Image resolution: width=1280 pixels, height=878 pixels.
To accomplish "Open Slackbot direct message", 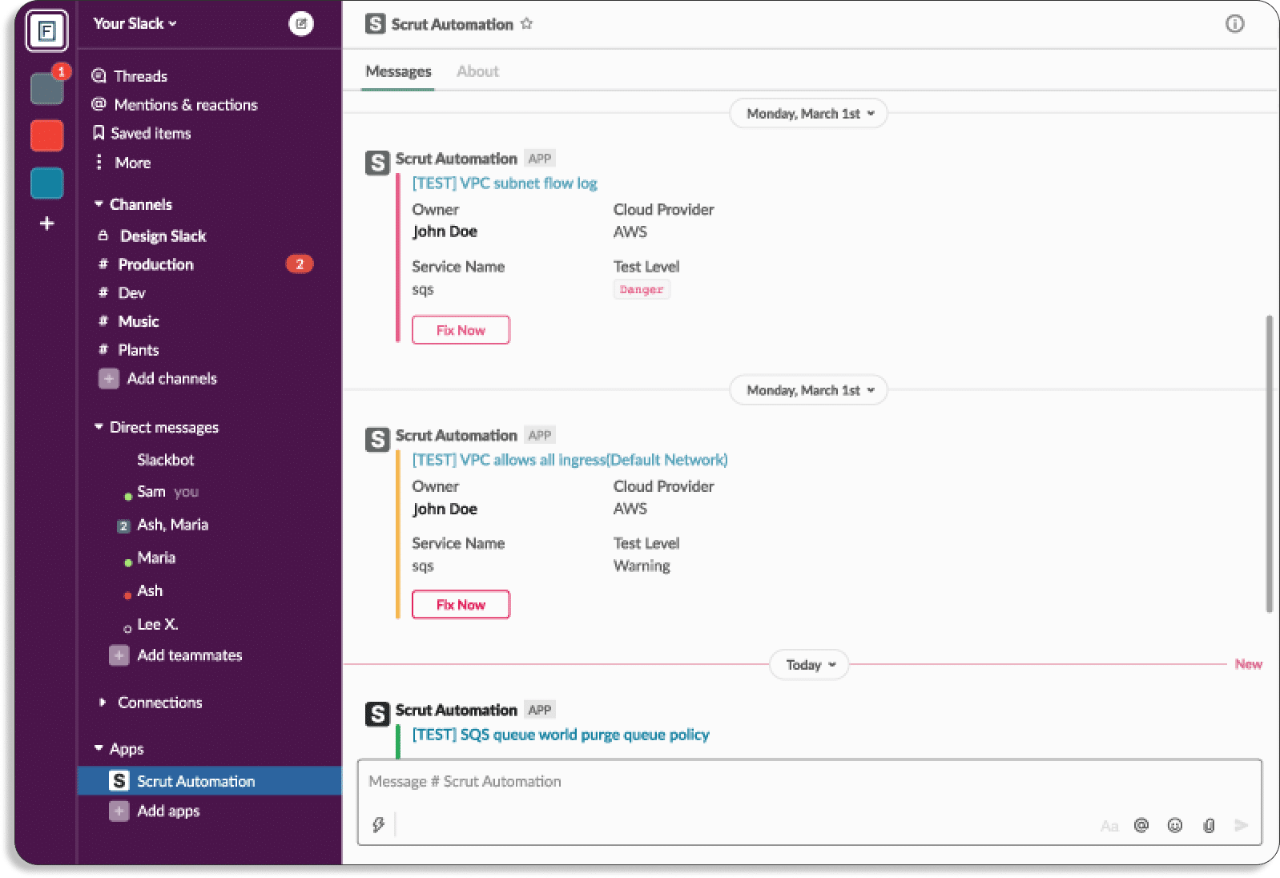I will 166,460.
